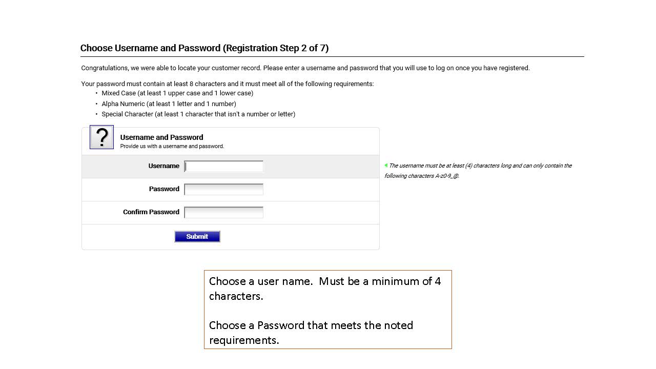This screenshot has height=369, width=656.
Task: Focus the Password input field
Action: pyautogui.click(x=223, y=189)
